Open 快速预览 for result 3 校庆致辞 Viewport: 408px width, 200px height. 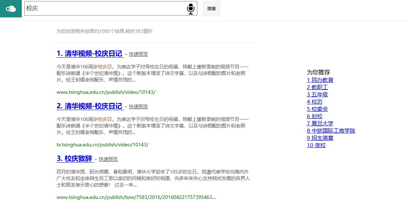108,159
